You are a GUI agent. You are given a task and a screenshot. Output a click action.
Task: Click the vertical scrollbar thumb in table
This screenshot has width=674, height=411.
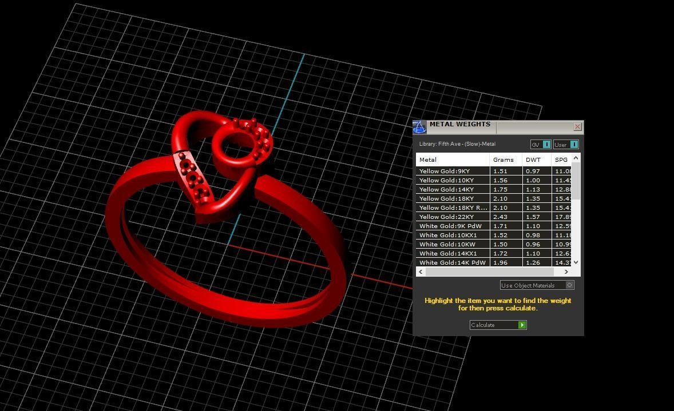coord(576,181)
